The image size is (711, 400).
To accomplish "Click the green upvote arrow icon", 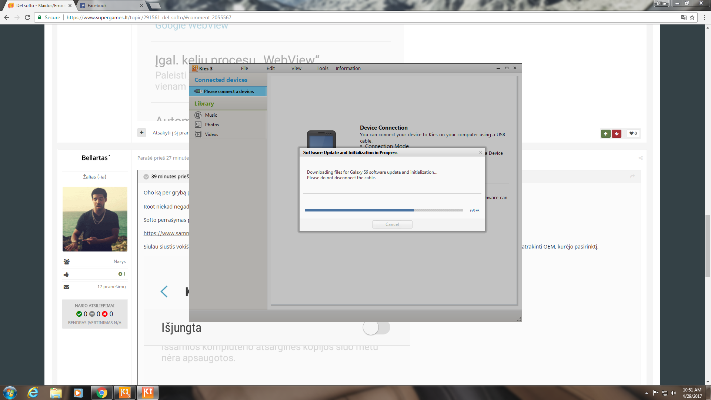I will 605,134.
